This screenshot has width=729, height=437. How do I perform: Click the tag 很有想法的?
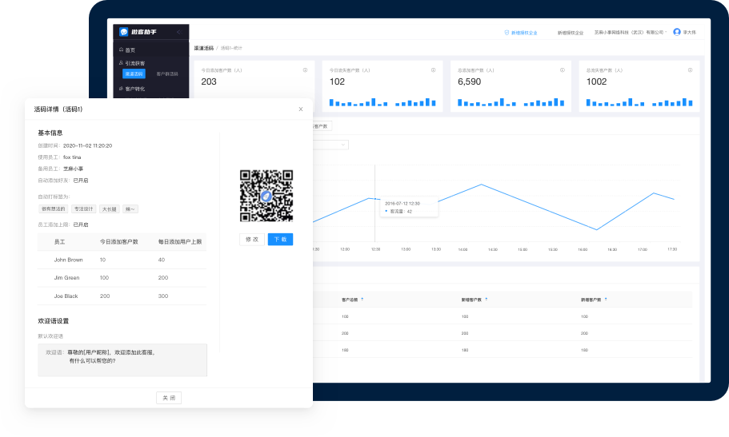54,209
